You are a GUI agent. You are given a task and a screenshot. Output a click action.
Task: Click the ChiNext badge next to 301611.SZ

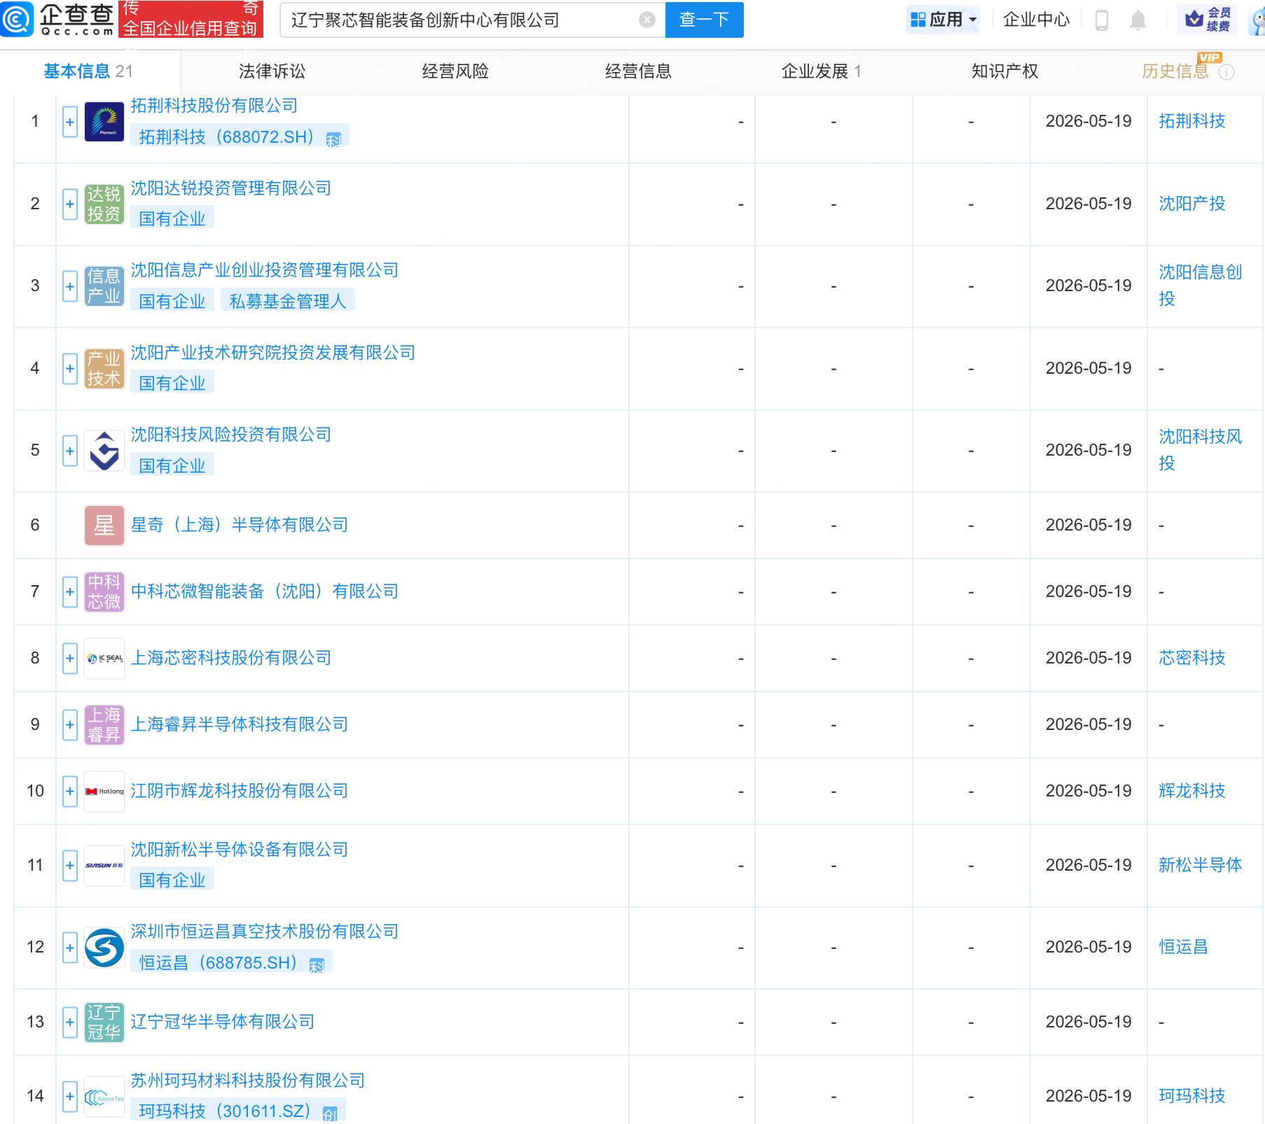click(x=330, y=1113)
